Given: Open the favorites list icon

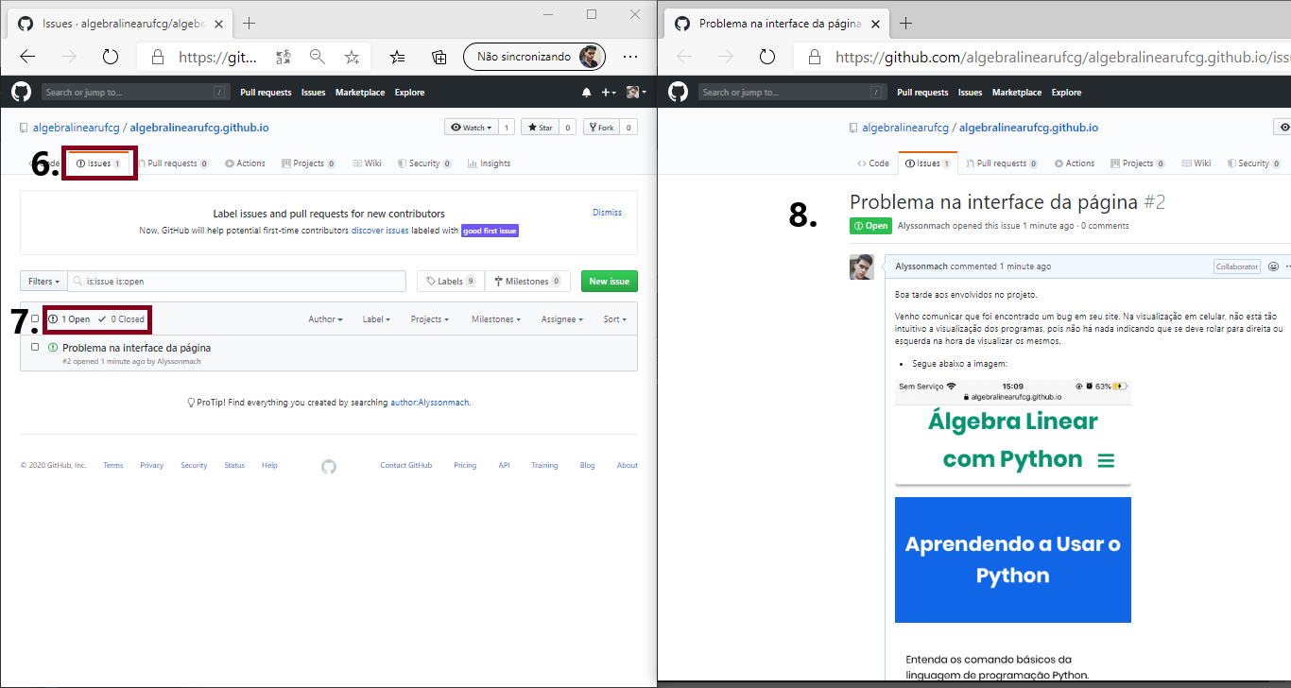Looking at the screenshot, I should pos(398,57).
